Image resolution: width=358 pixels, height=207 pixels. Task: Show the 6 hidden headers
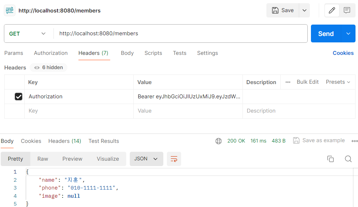pos(48,68)
